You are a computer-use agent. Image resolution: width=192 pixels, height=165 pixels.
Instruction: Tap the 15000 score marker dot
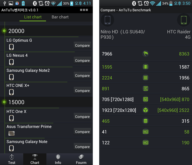4,102
